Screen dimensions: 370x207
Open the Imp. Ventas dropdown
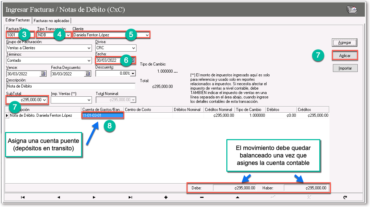click(89, 100)
